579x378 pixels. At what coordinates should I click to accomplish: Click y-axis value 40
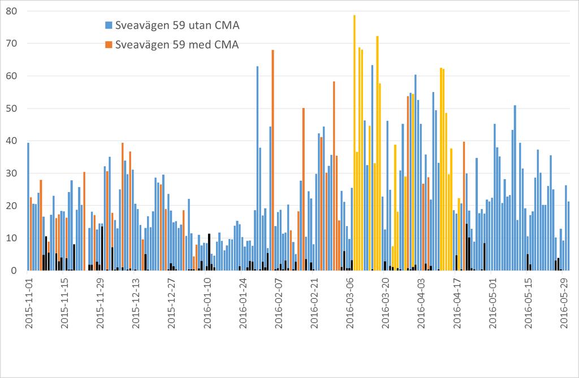[x=11, y=141]
